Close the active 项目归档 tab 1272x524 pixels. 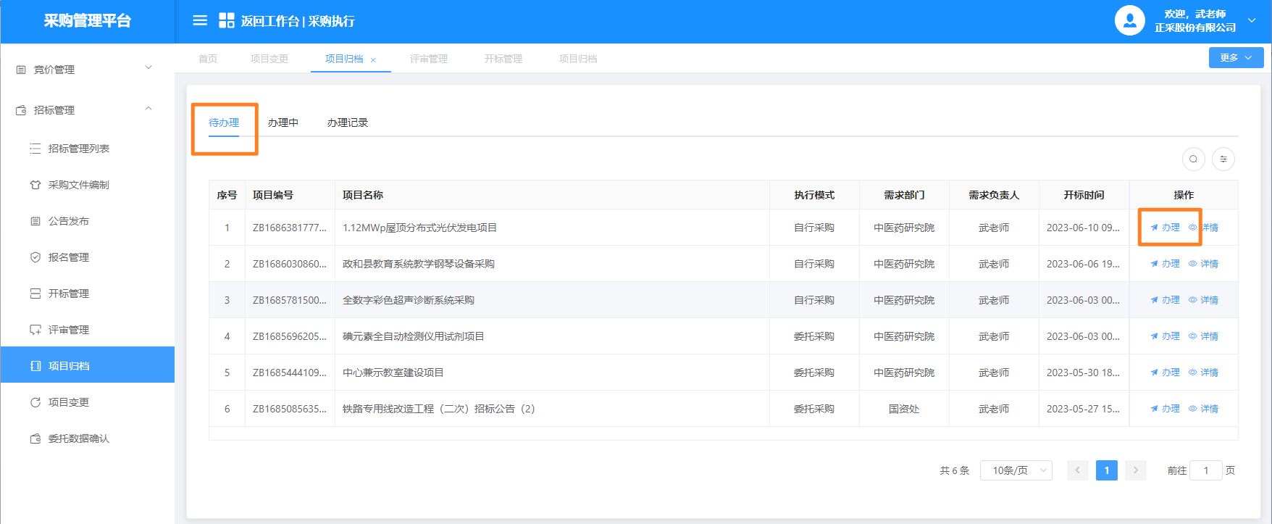[x=373, y=60]
